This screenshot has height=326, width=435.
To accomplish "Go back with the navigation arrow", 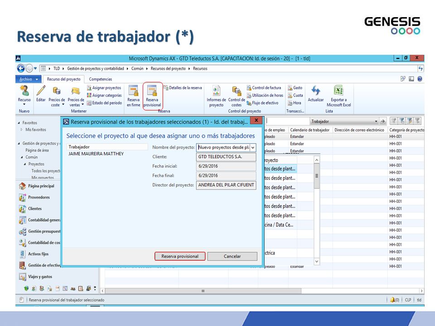I will point(21,68).
